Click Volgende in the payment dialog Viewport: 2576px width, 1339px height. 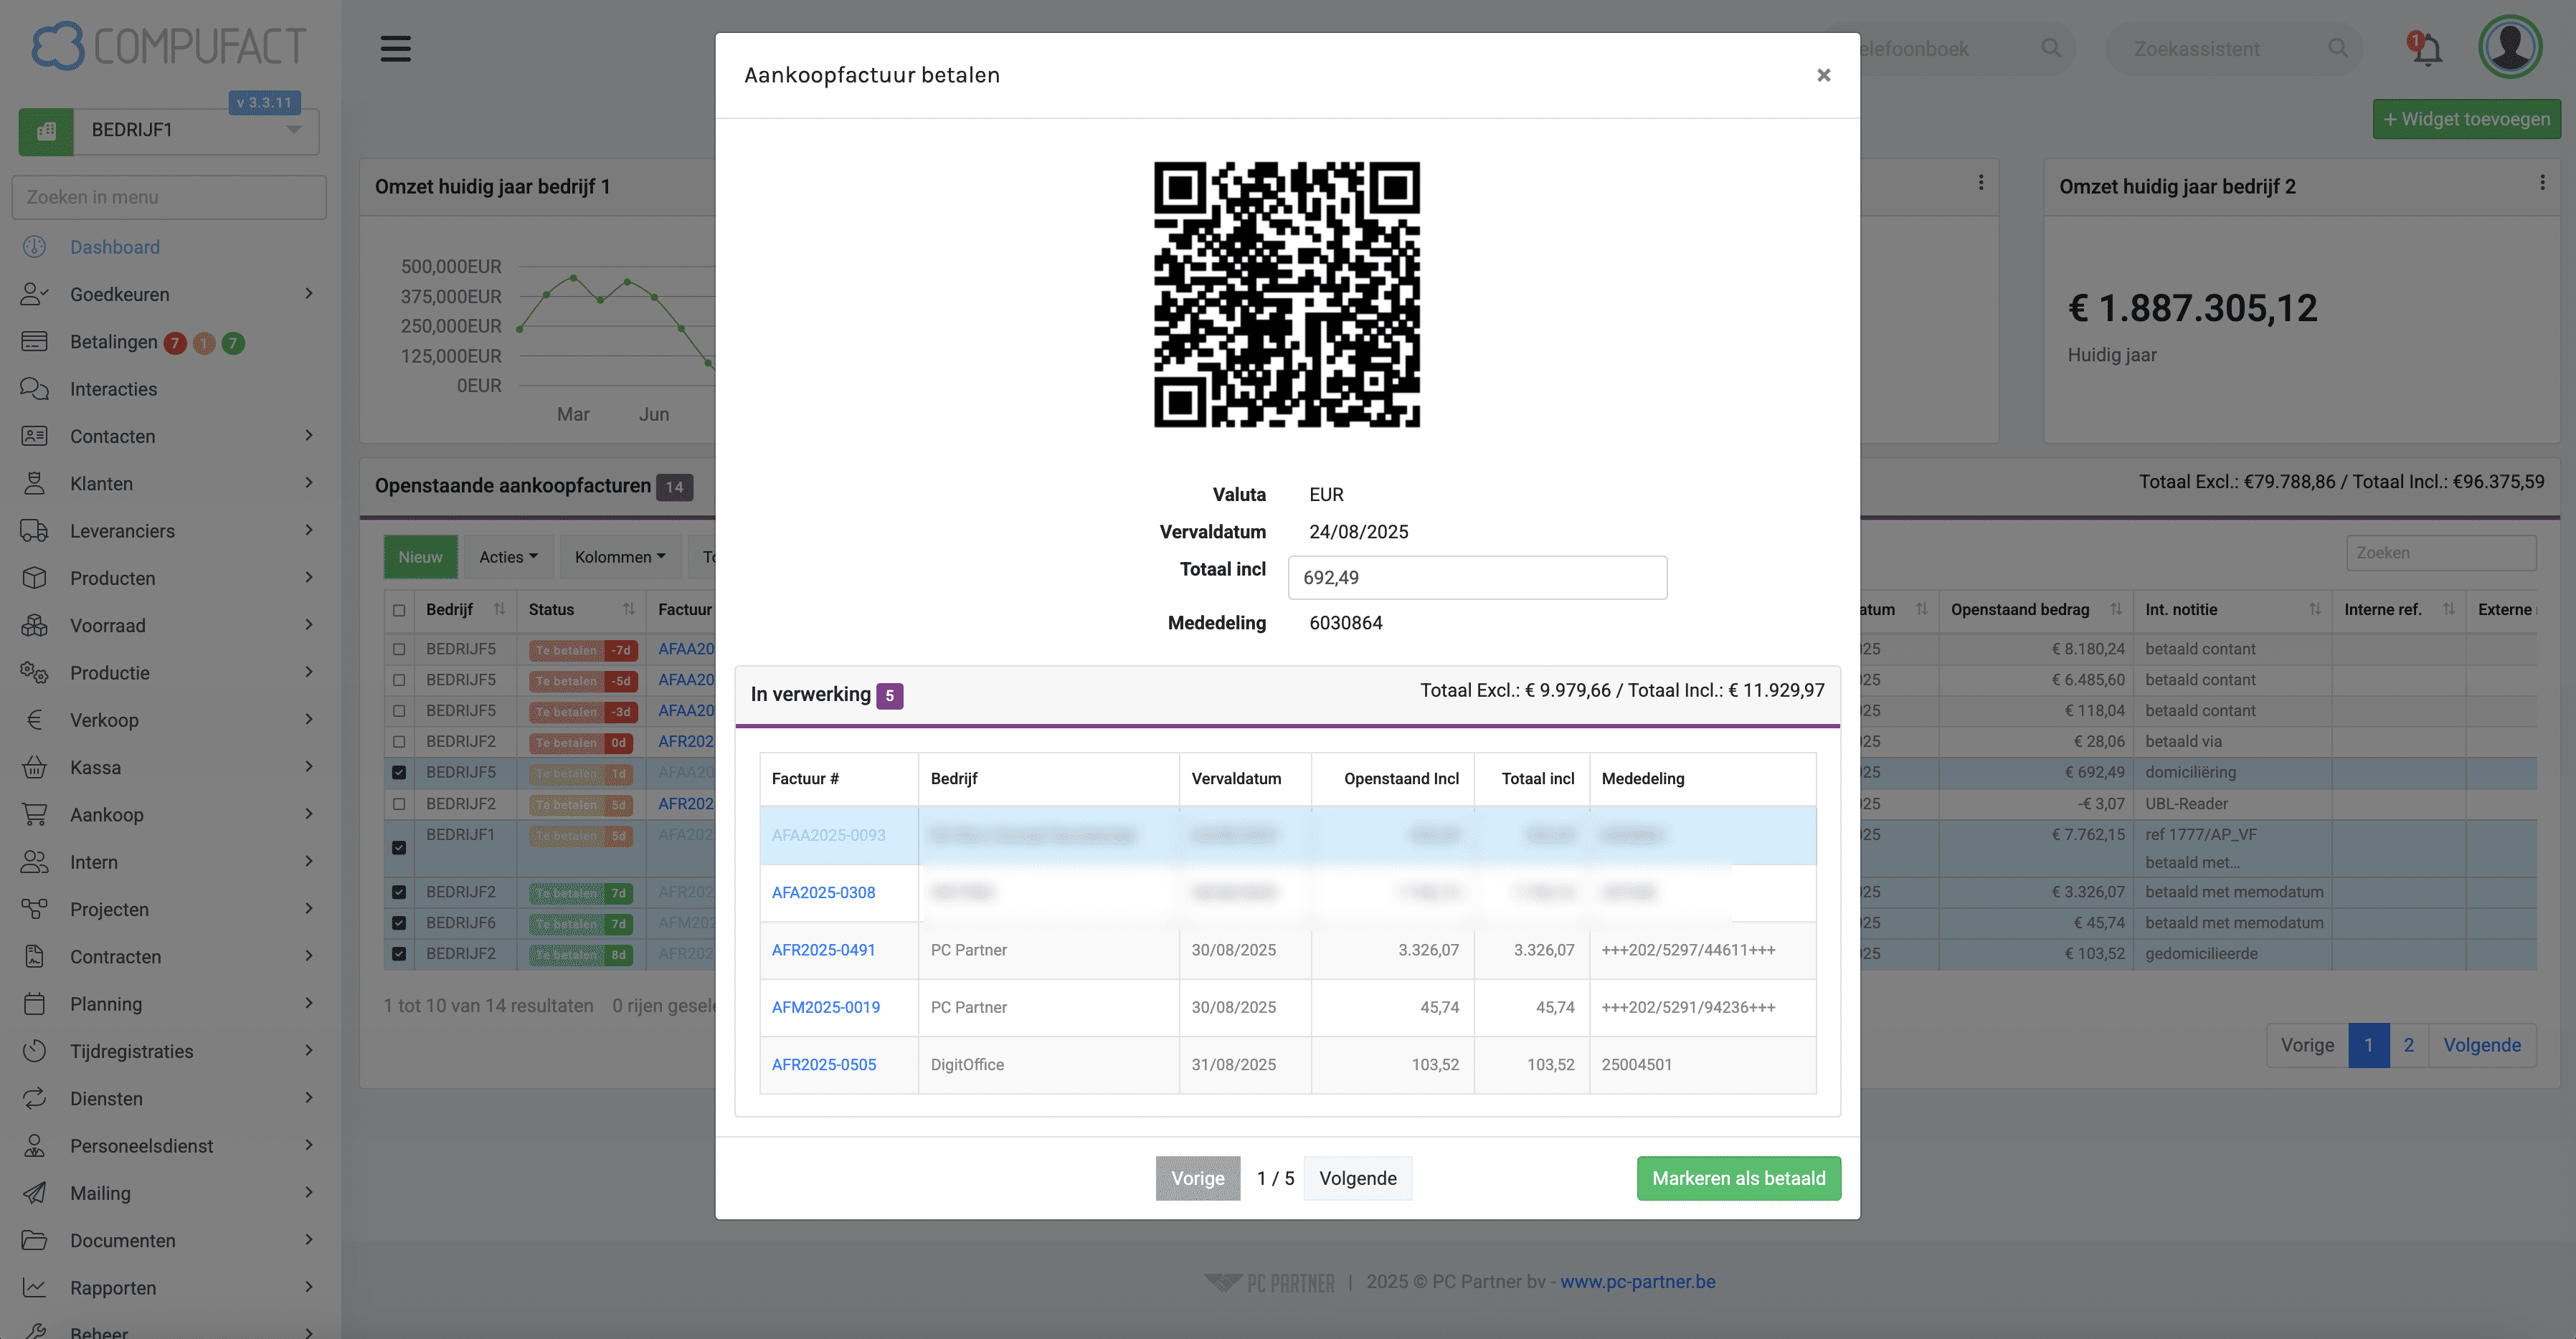pos(1357,1178)
